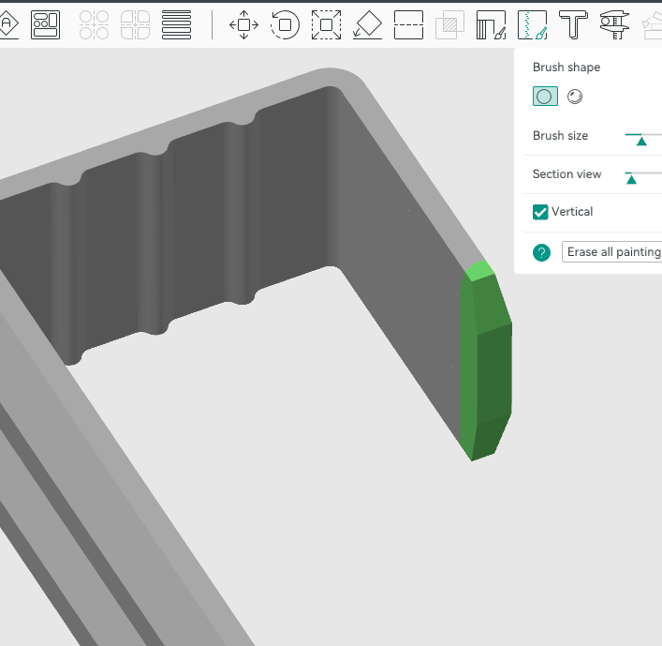The image size is (662, 646).
Task: Click the Arrange all objects icon
Action: click(x=45, y=24)
